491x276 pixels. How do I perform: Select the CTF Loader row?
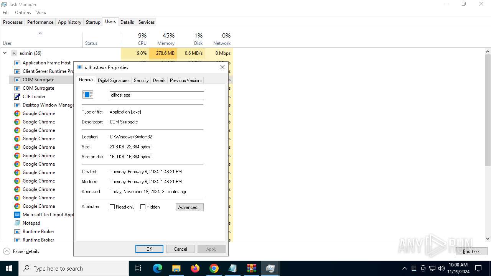(x=38, y=97)
